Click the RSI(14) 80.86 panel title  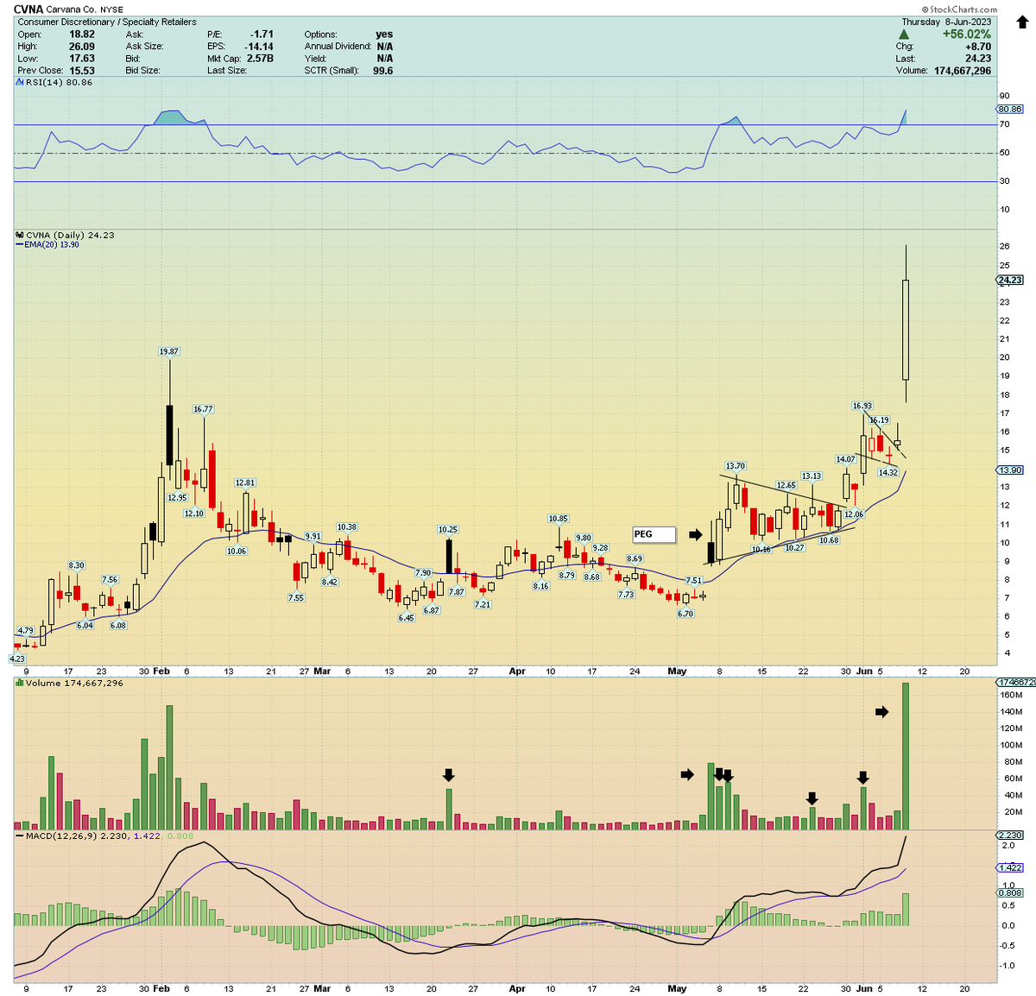pos(59,82)
